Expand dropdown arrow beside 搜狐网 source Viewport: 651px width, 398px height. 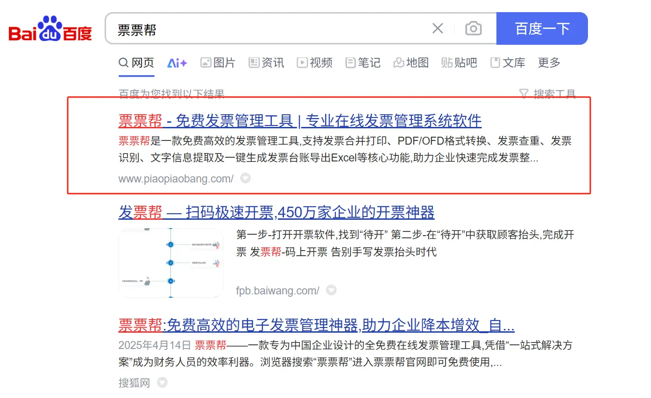click(162, 383)
